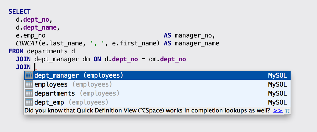
Task: Click the MySQL label on the dept_emp row
Action: [277, 102]
